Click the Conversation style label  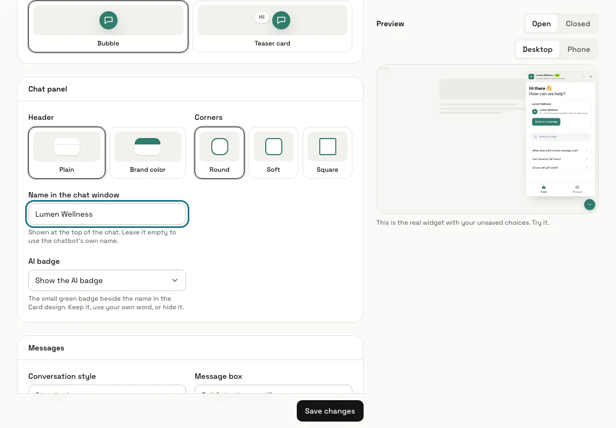tap(62, 376)
